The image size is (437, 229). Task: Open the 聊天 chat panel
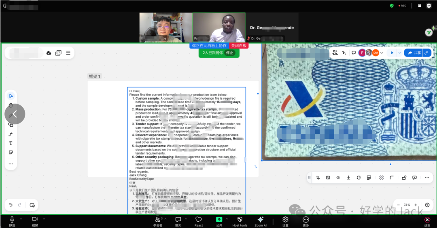pos(178,222)
